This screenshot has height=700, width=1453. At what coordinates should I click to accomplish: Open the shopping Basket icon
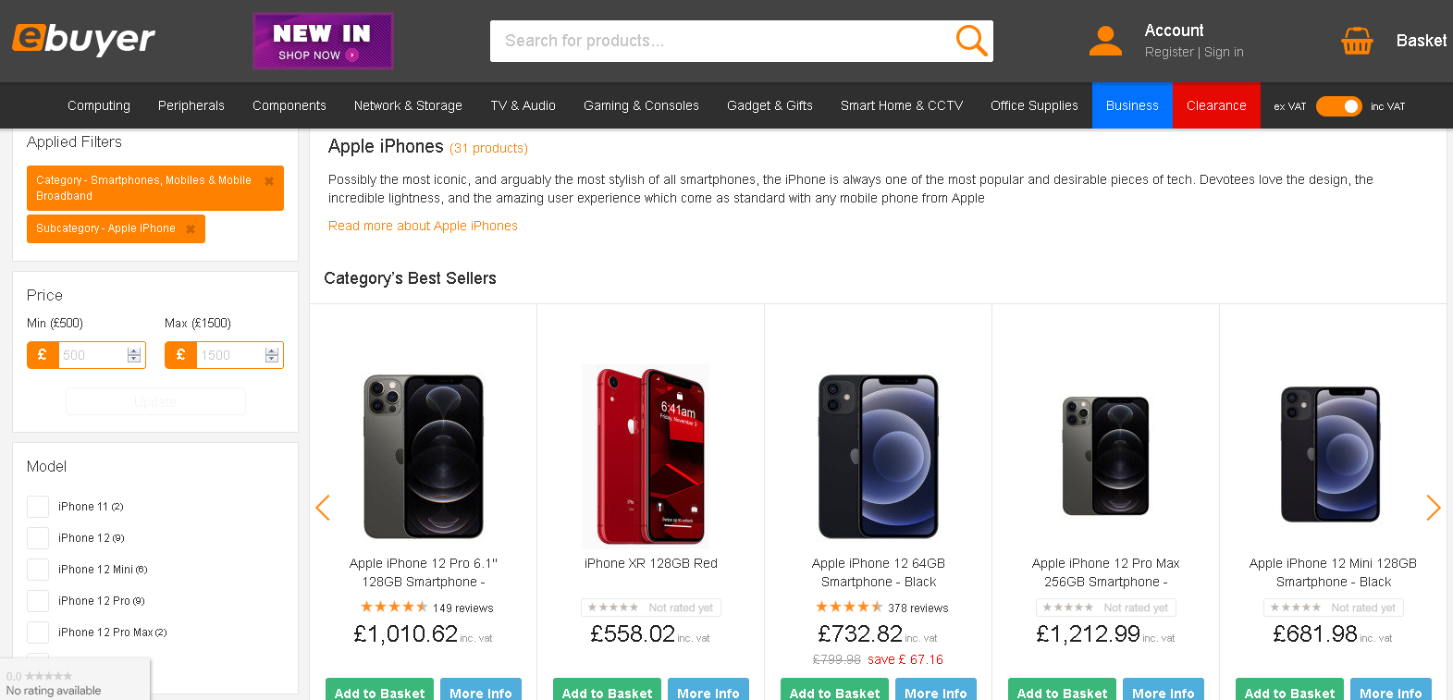1357,41
